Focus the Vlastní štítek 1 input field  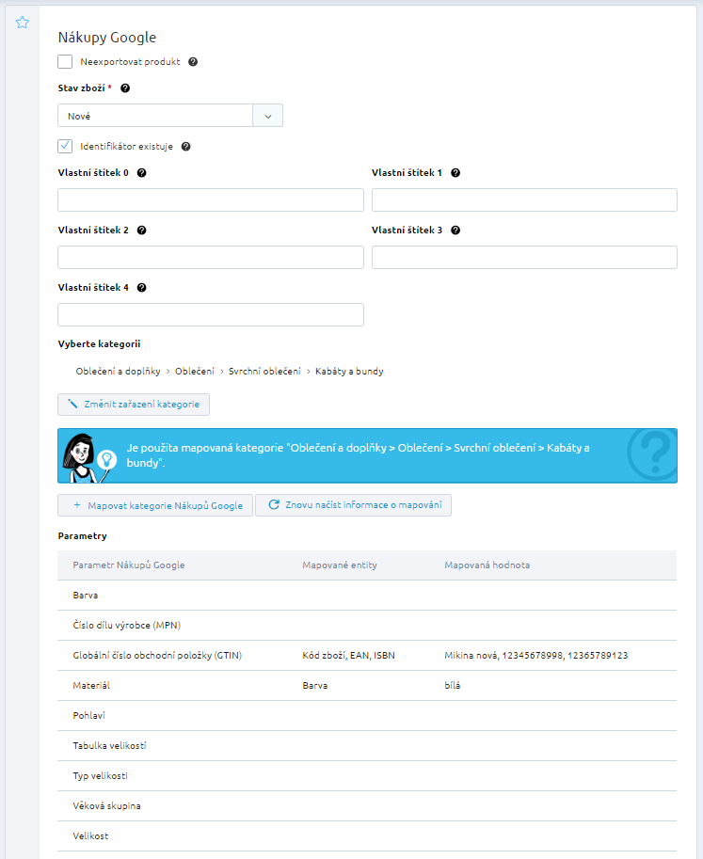(x=524, y=200)
